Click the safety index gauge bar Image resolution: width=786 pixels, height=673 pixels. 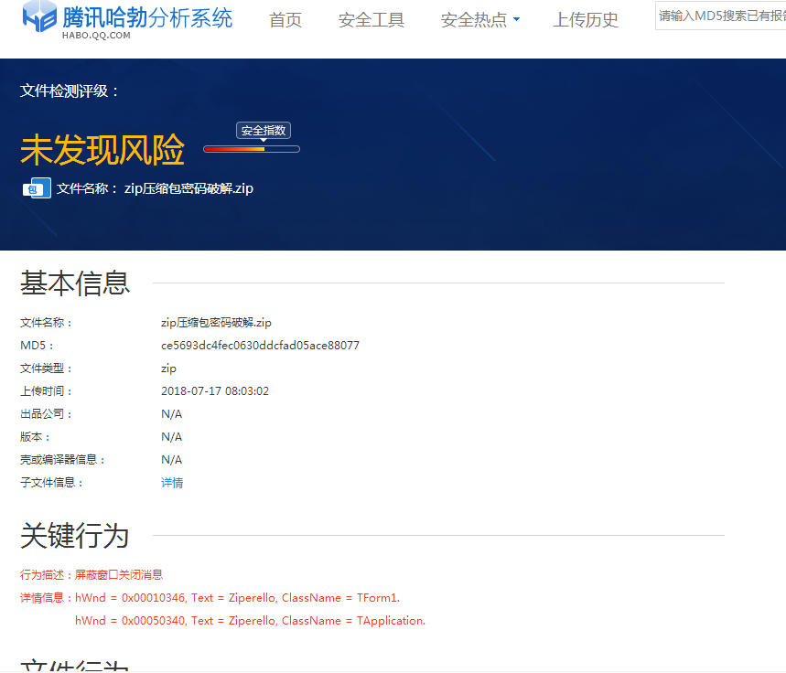coord(252,149)
